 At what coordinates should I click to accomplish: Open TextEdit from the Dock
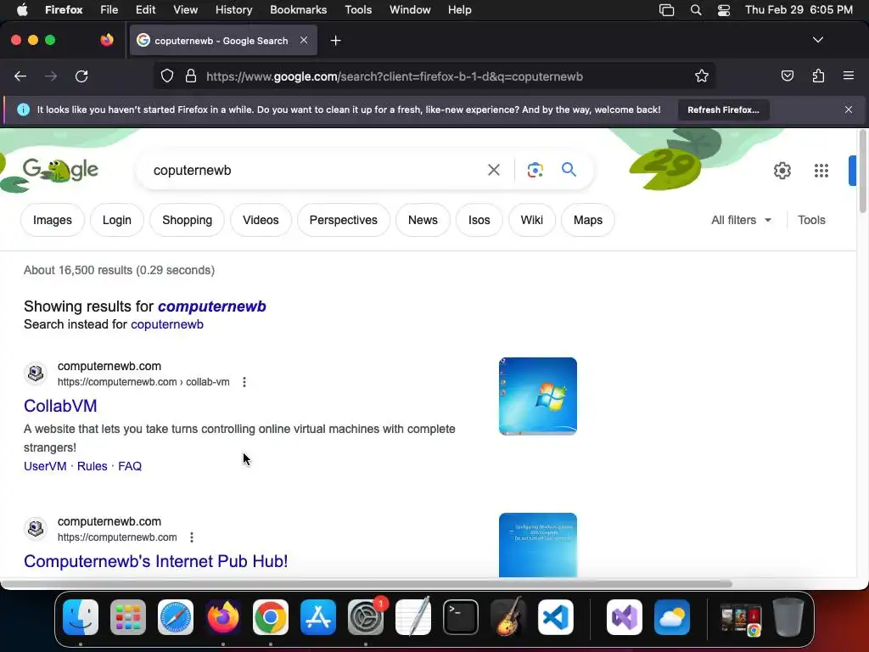(413, 617)
